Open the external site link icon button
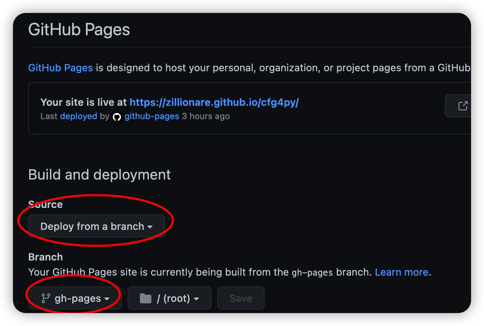Viewport: 484px width, 326px height. tap(458, 106)
